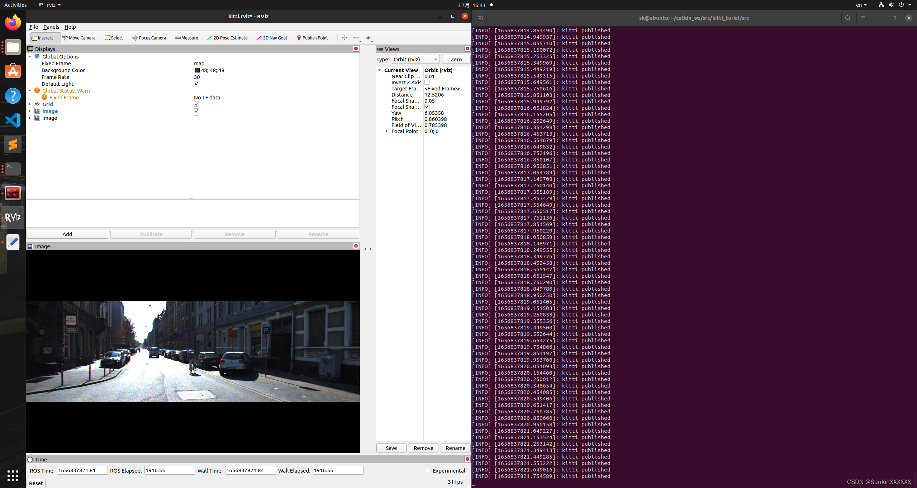The width and height of the screenshot is (917, 488).
Task: Open the Panels menu
Action: [x=51, y=27]
